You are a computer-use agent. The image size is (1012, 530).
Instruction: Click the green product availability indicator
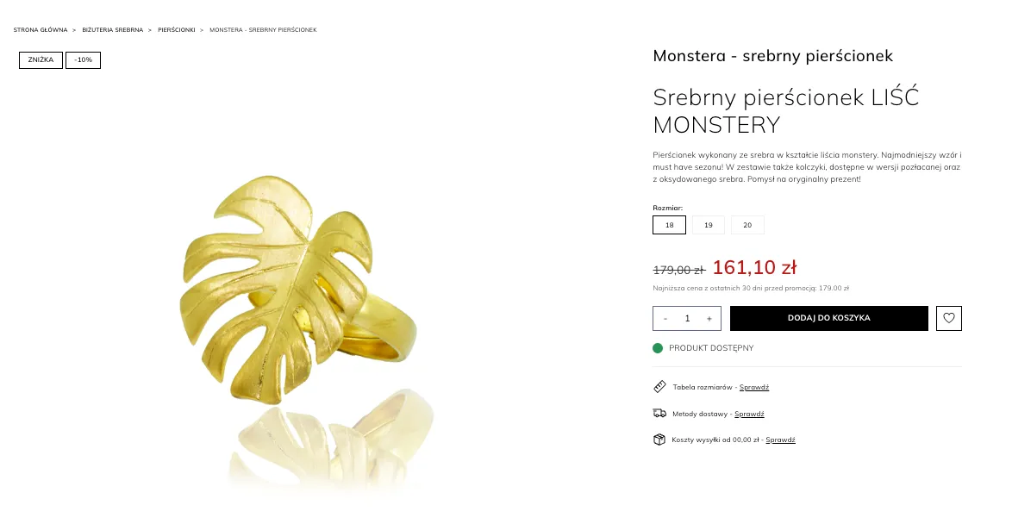[x=658, y=348]
